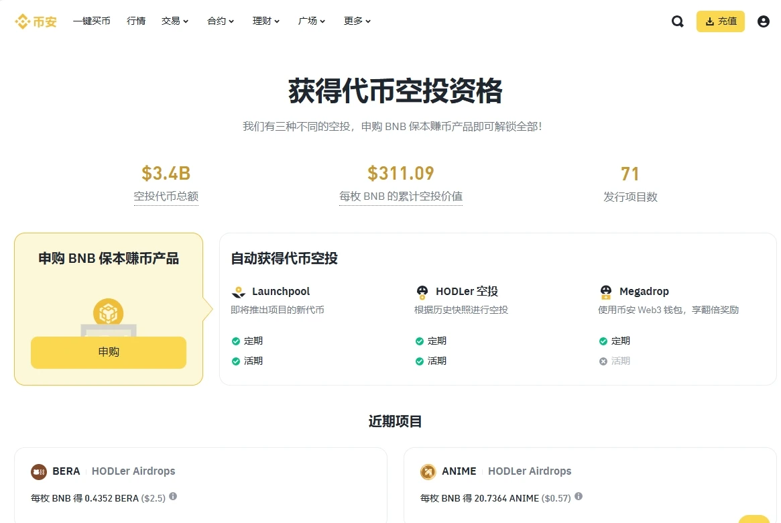Click Megadrop disabled 活期 mark
Image resolution: width=781 pixels, height=523 pixels.
coord(603,361)
